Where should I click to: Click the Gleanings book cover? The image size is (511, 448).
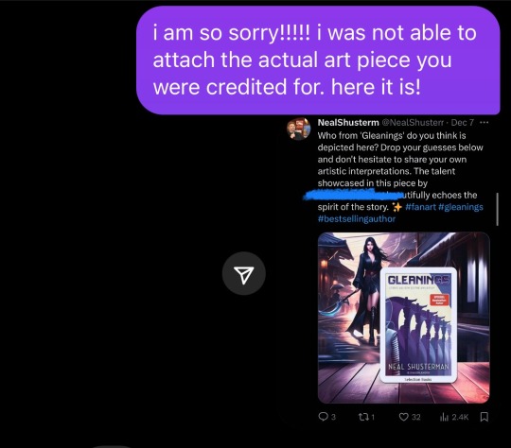tap(419, 325)
